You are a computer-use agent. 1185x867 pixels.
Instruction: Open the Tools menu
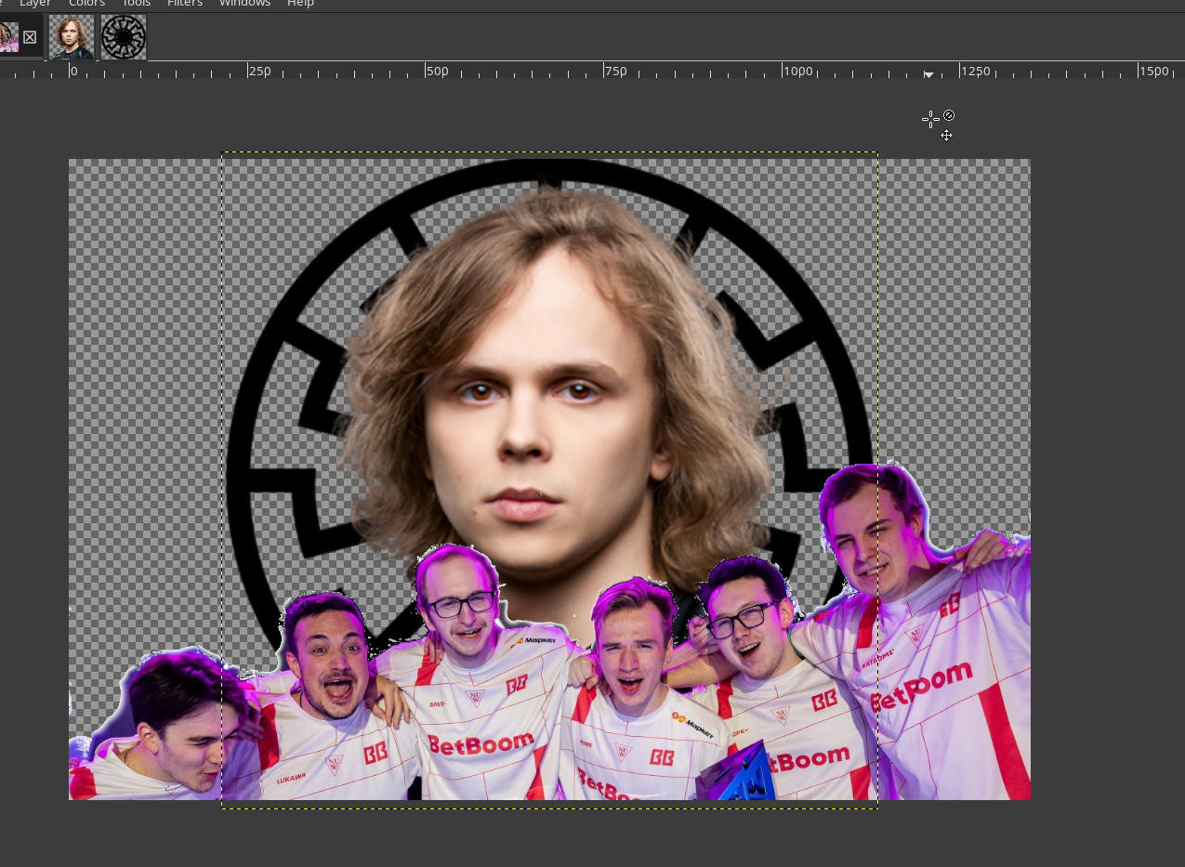click(136, 4)
